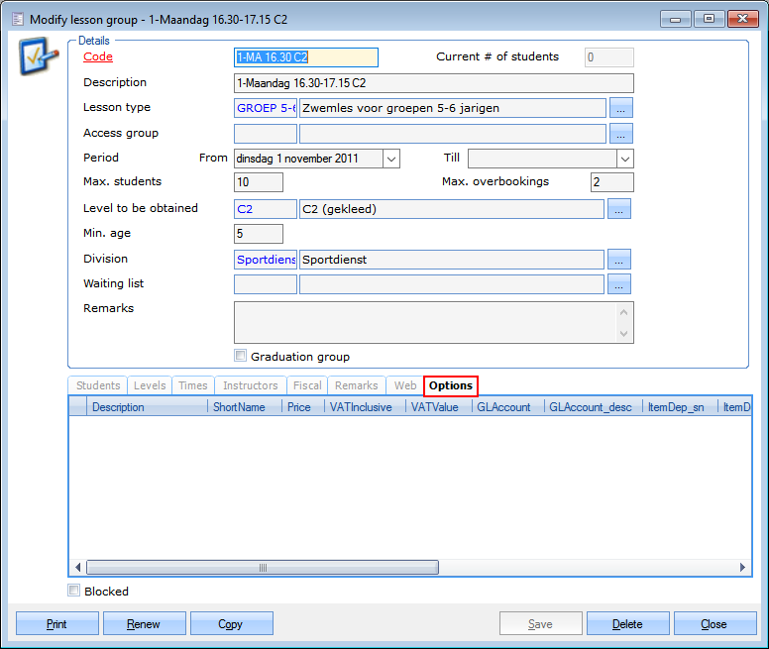The image size is (769, 649).
Task: Click the Delete button
Action: [x=627, y=623]
